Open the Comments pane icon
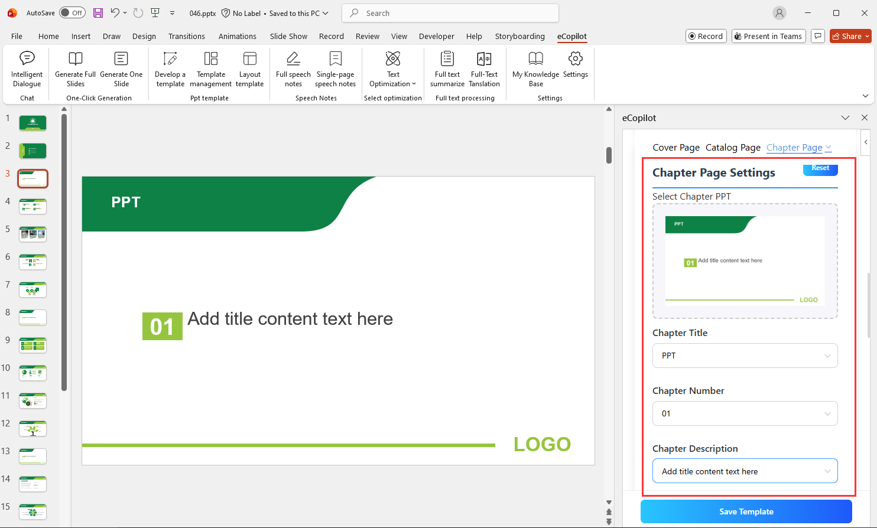This screenshot has height=528, width=877. (x=818, y=36)
